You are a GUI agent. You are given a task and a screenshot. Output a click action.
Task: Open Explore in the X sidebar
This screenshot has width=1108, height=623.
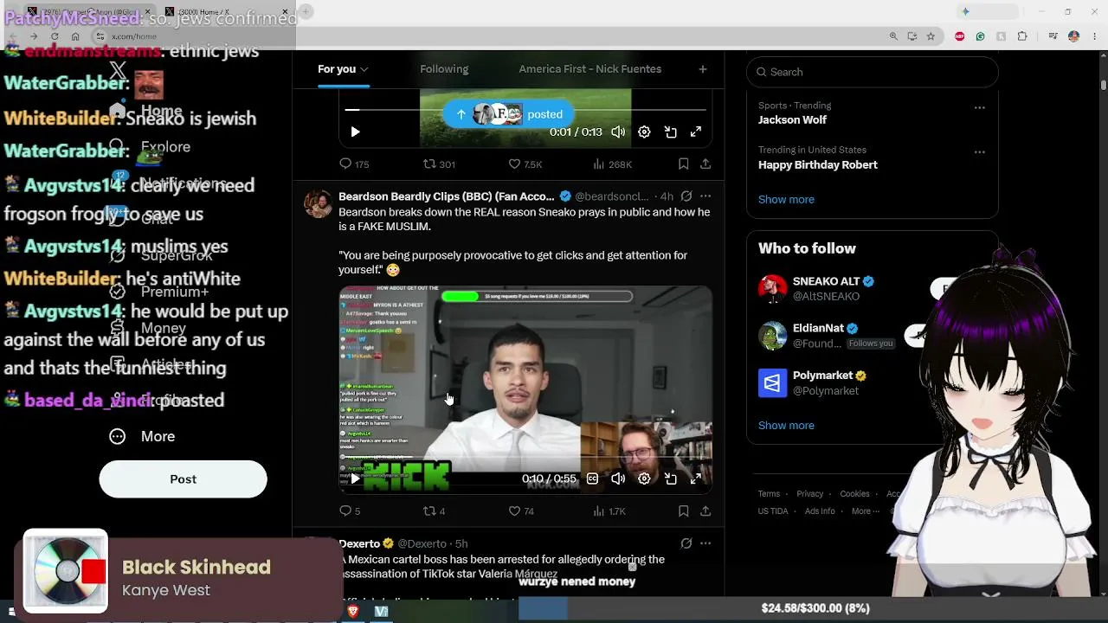[151, 147]
